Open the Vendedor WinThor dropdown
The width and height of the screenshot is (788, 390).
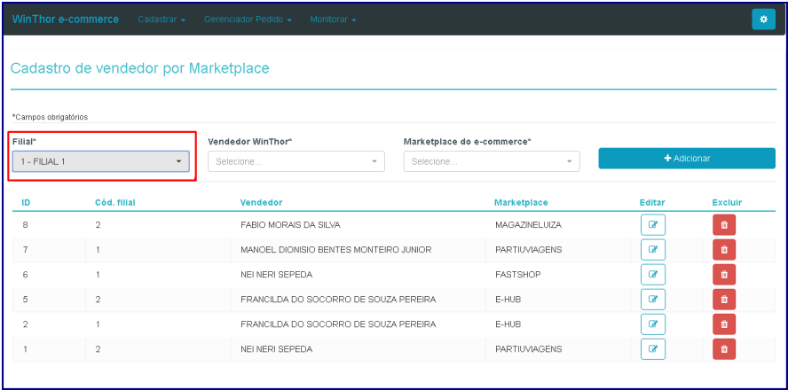[x=296, y=161]
